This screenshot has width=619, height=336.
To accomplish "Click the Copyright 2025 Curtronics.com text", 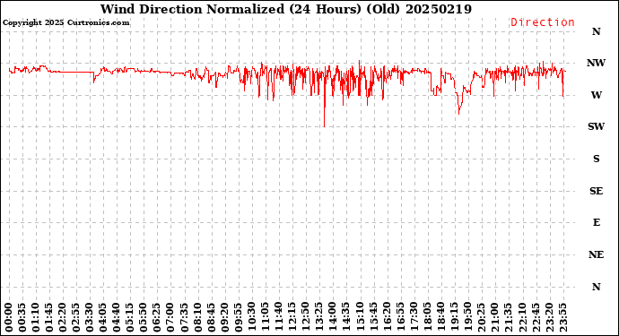I will click(x=65, y=23).
